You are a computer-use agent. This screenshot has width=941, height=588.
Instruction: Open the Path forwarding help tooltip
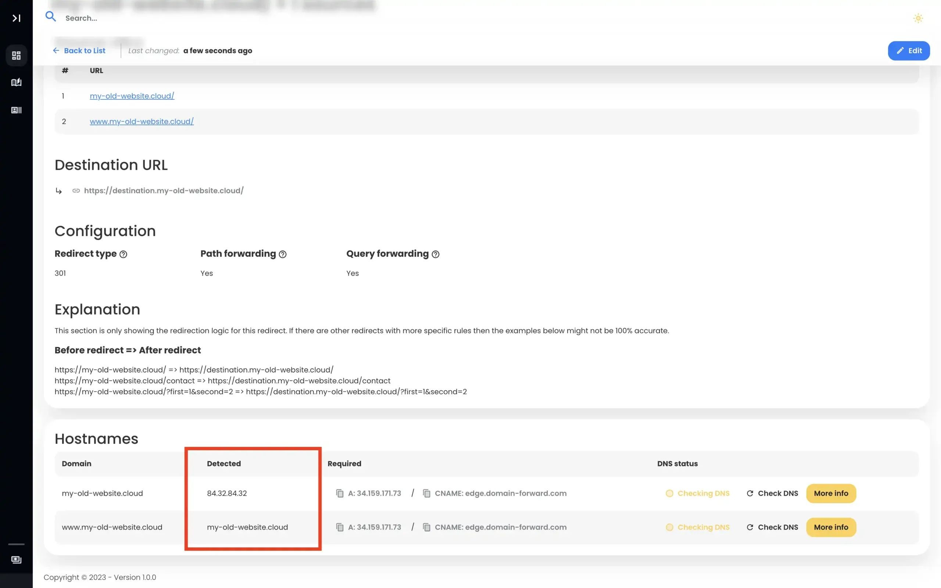283,254
